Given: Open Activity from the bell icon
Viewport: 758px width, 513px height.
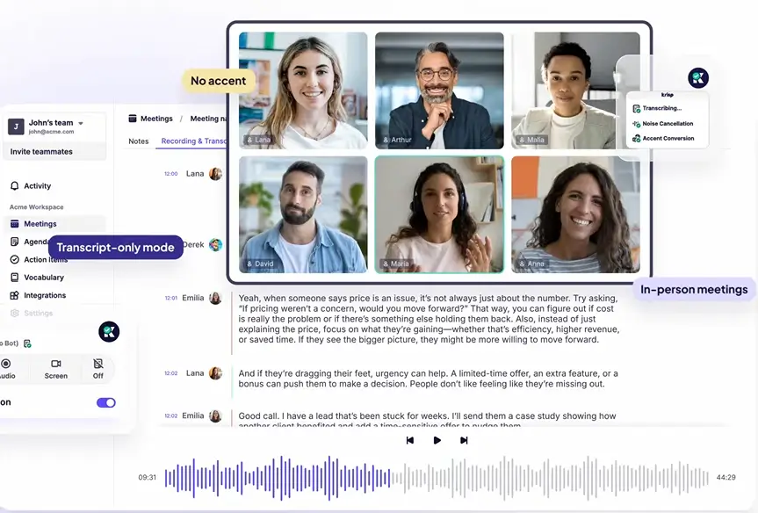Looking at the screenshot, I should (x=15, y=186).
